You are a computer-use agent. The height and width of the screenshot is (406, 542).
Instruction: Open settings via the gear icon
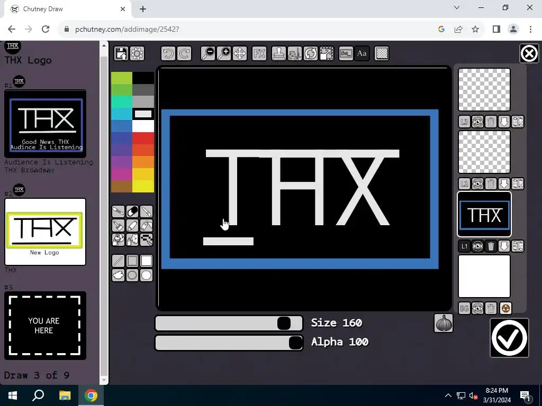coord(137,53)
